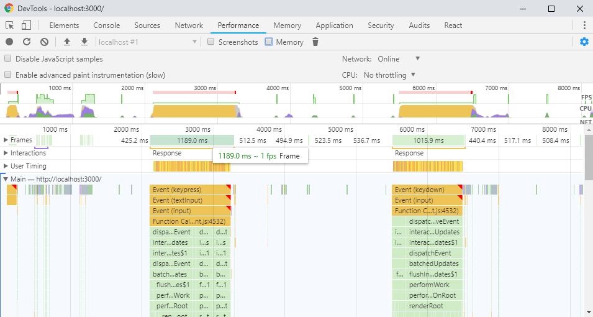Click the Load profile upload icon
The width and height of the screenshot is (593, 317).
[x=67, y=42]
